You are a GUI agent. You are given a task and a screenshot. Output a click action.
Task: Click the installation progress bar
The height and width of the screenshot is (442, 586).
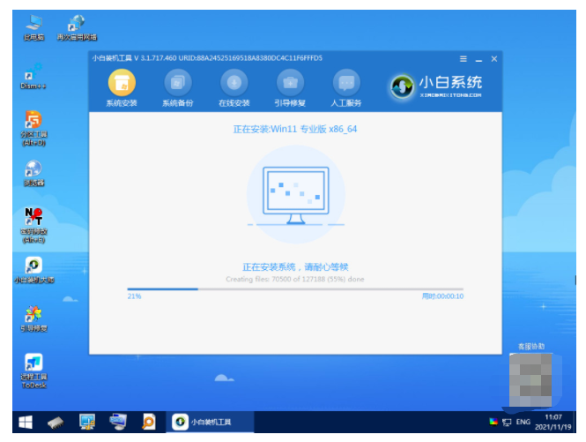click(x=294, y=288)
